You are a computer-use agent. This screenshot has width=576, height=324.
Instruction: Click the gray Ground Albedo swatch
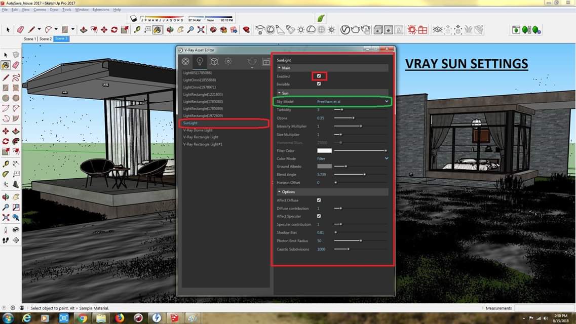(324, 166)
